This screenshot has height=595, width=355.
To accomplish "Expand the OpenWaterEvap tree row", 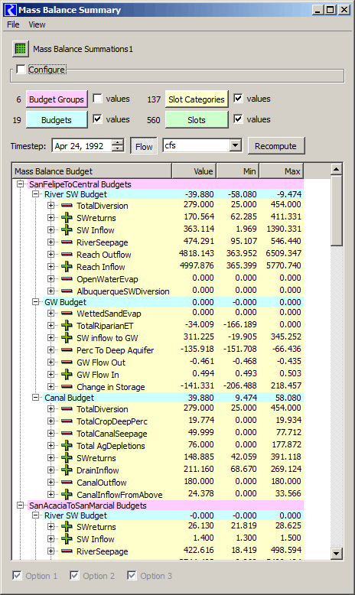I will [x=50, y=279].
